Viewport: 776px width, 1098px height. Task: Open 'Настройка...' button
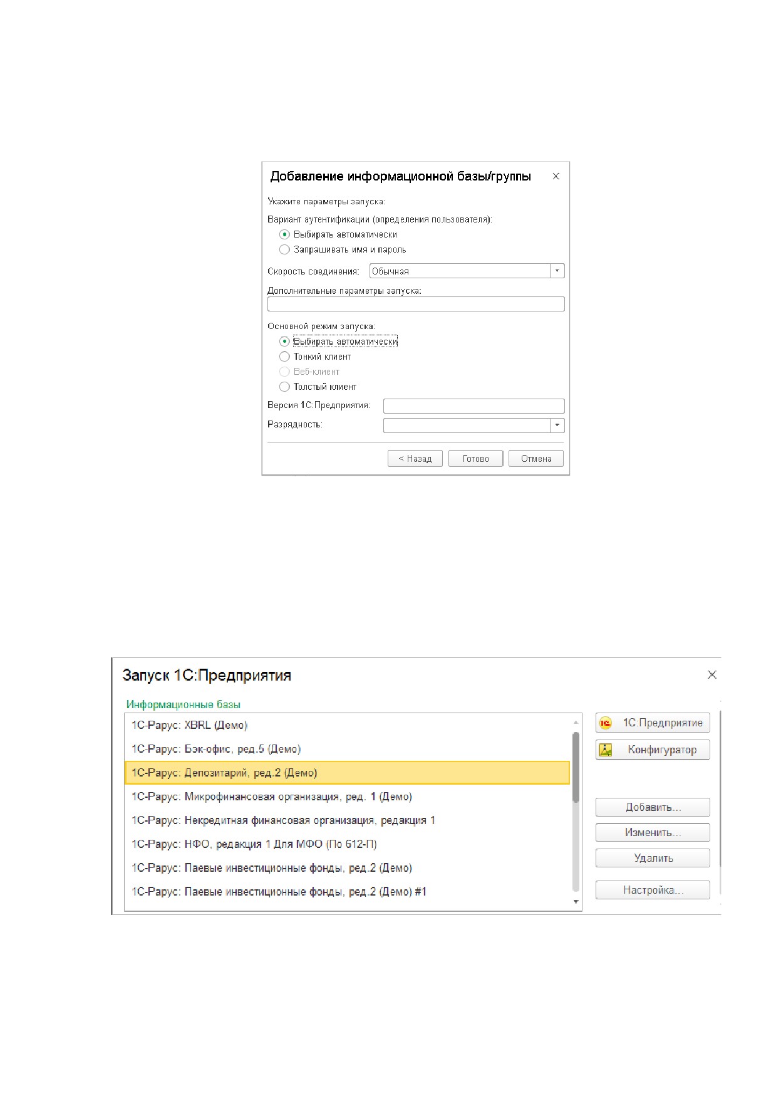coord(653,890)
